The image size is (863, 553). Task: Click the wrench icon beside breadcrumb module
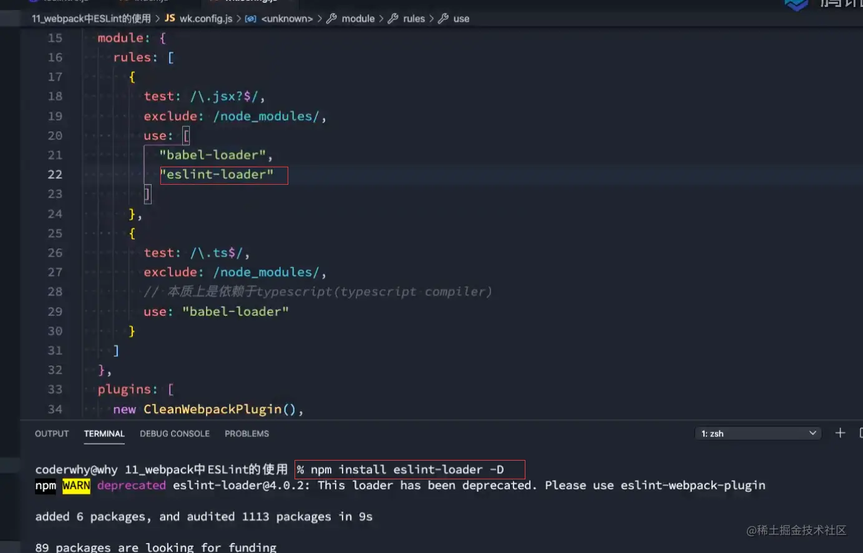(x=331, y=19)
